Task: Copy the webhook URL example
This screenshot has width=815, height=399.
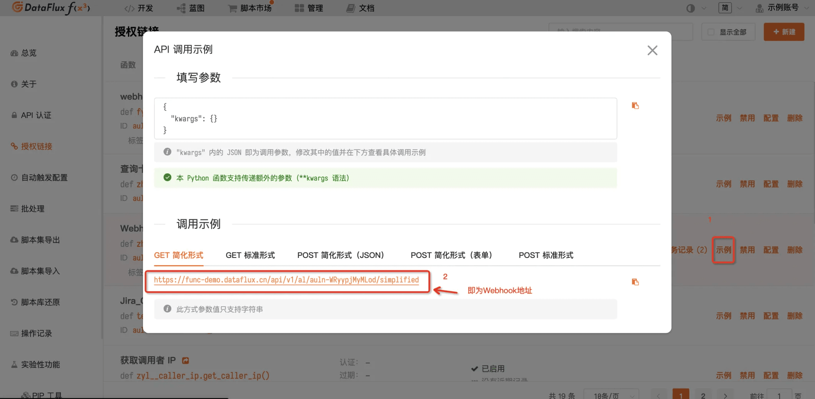Action: (635, 282)
